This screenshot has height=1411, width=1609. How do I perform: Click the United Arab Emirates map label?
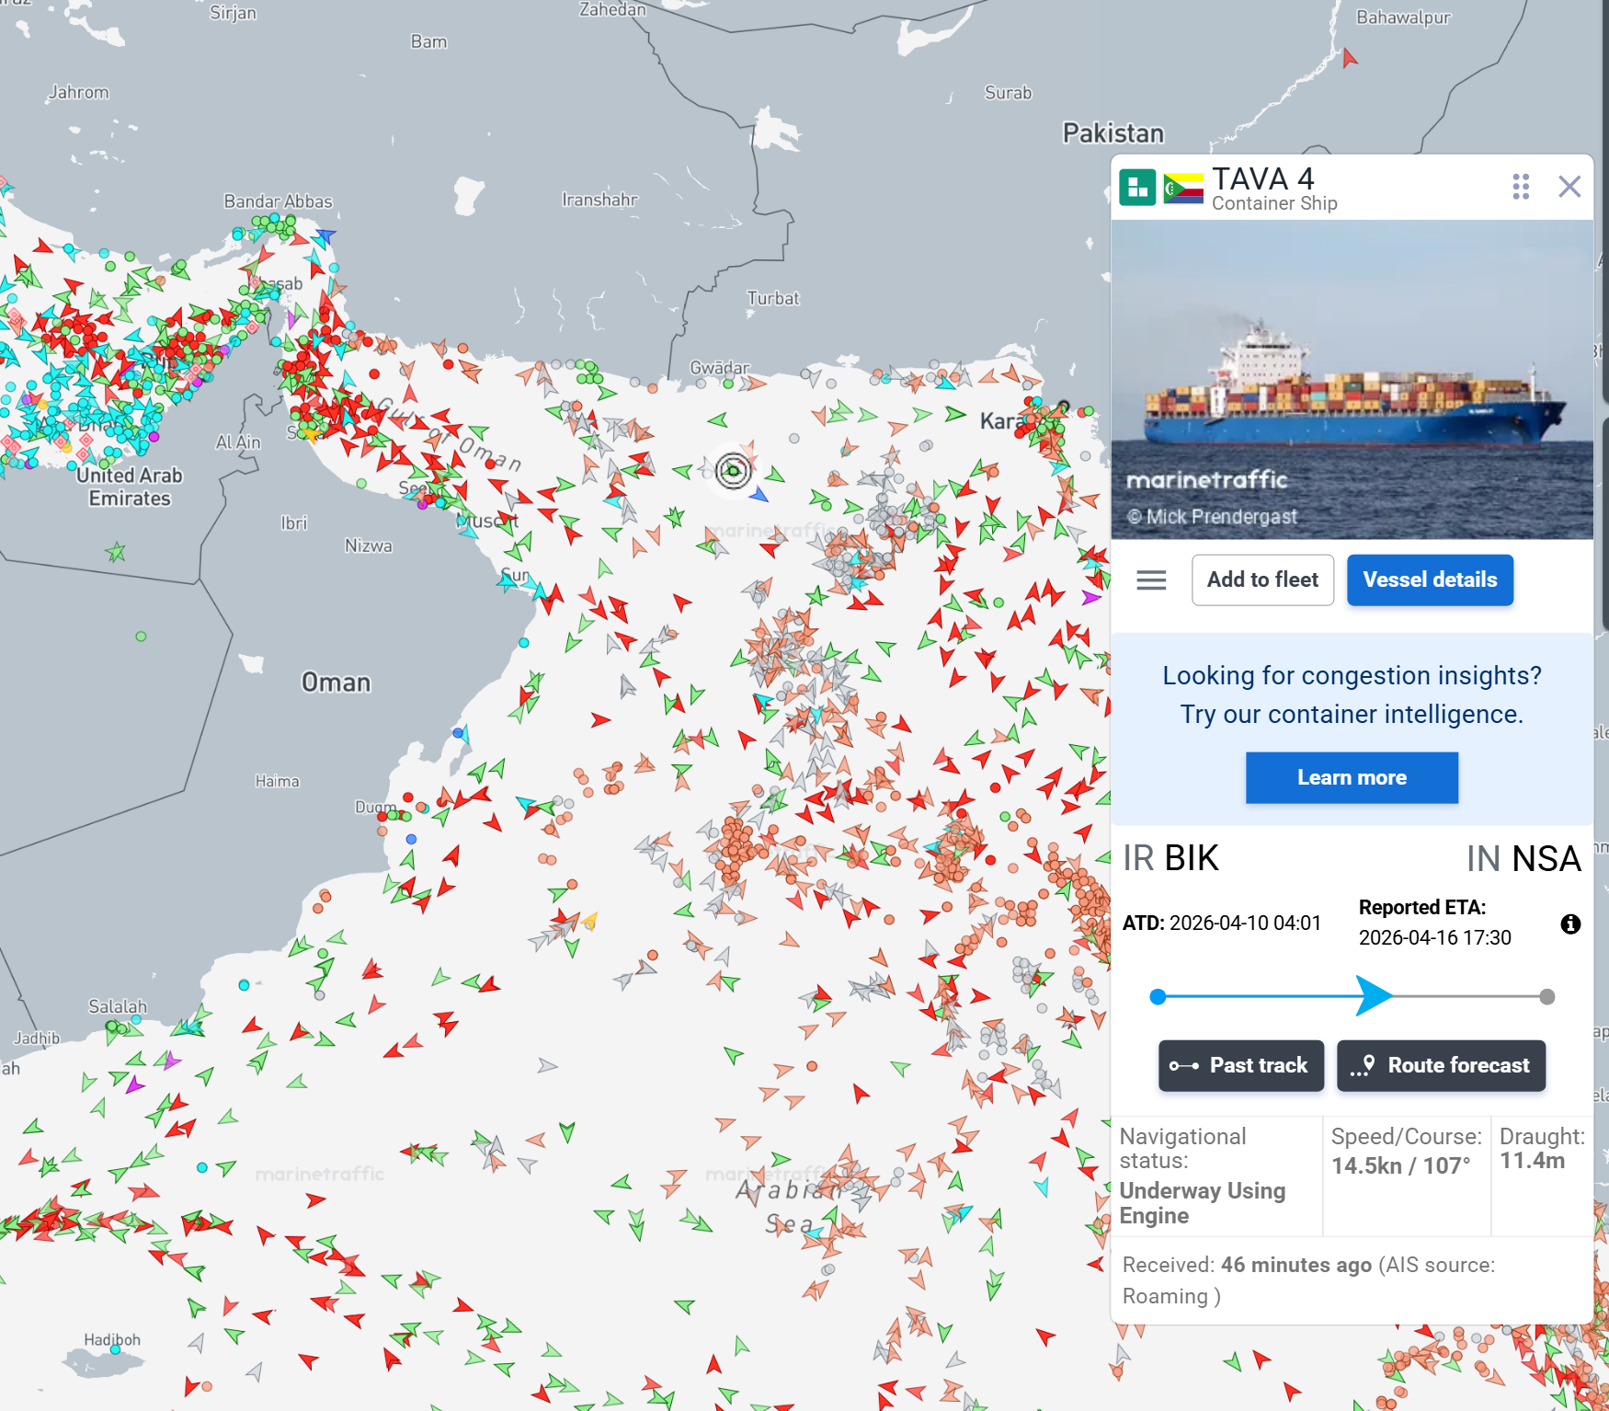(130, 487)
